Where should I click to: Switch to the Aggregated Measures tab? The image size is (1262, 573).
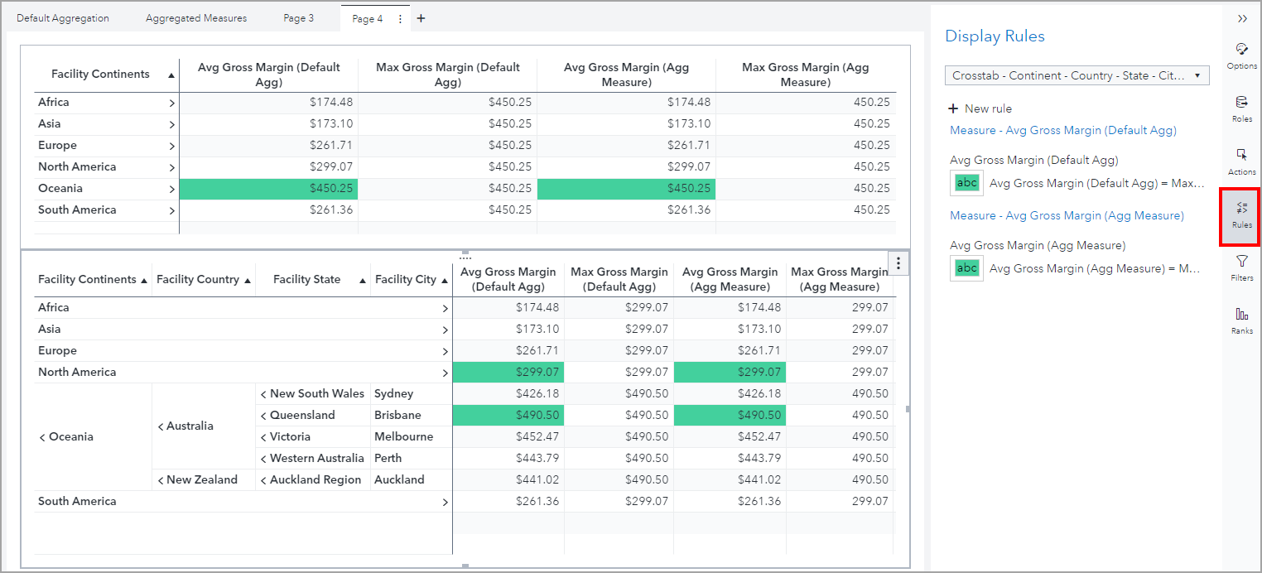pyautogui.click(x=195, y=17)
